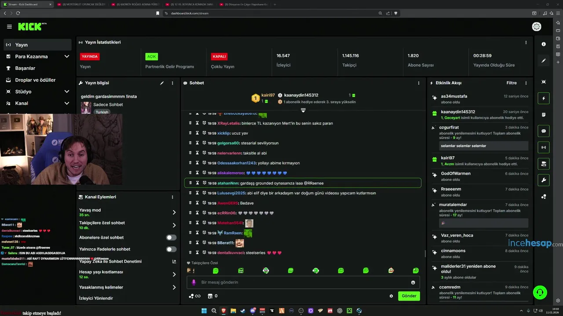Open kaanaydin145312 activity entry
Viewport: 563px width, 316px height.
coord(480,115)
